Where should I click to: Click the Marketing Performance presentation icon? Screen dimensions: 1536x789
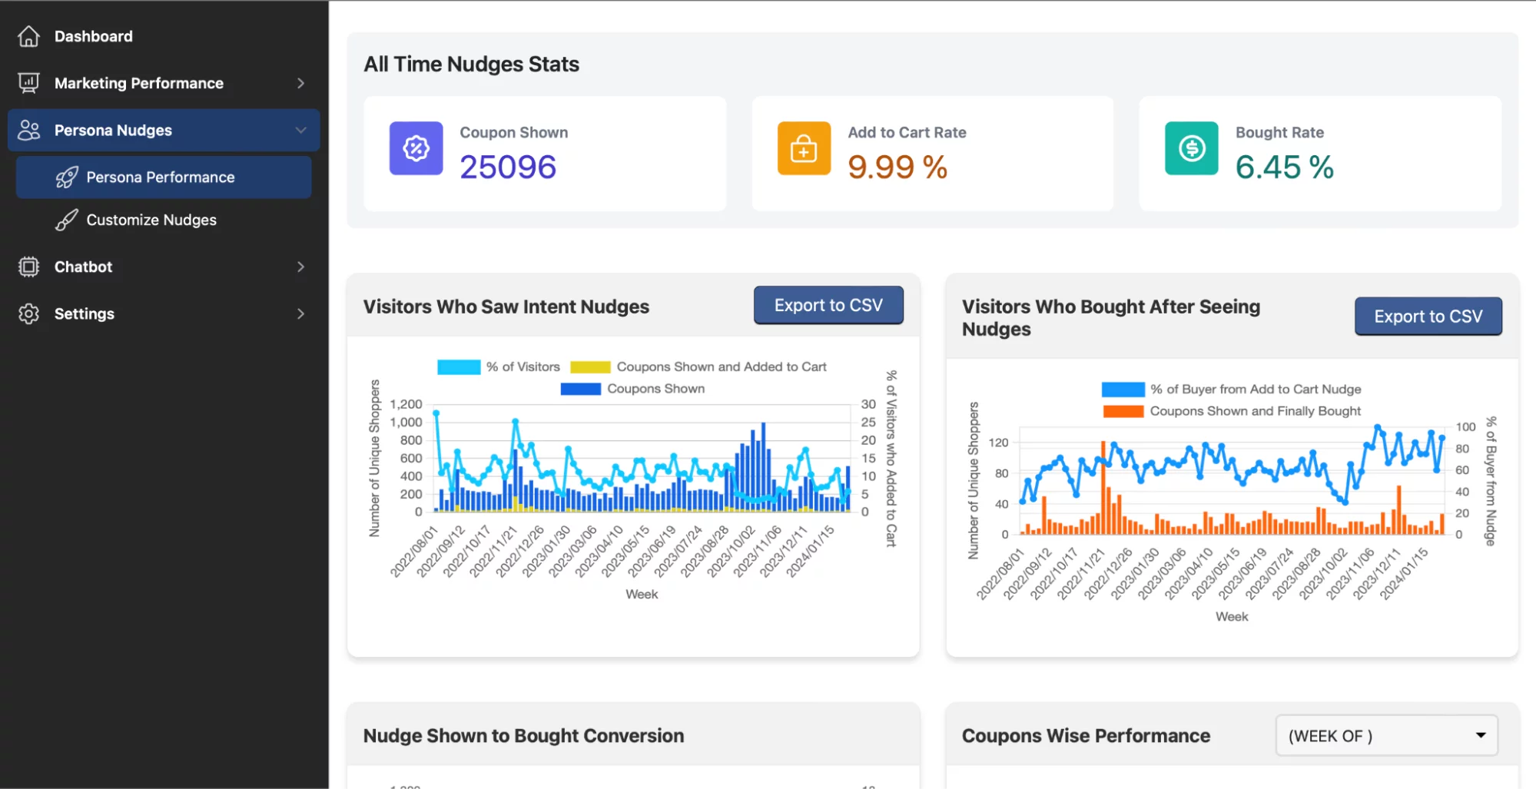(28, 83)
